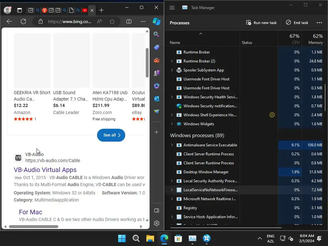The image size is (328, 246).
Task: Add page to favorites with star icon
Action: [x=112, y=21]
